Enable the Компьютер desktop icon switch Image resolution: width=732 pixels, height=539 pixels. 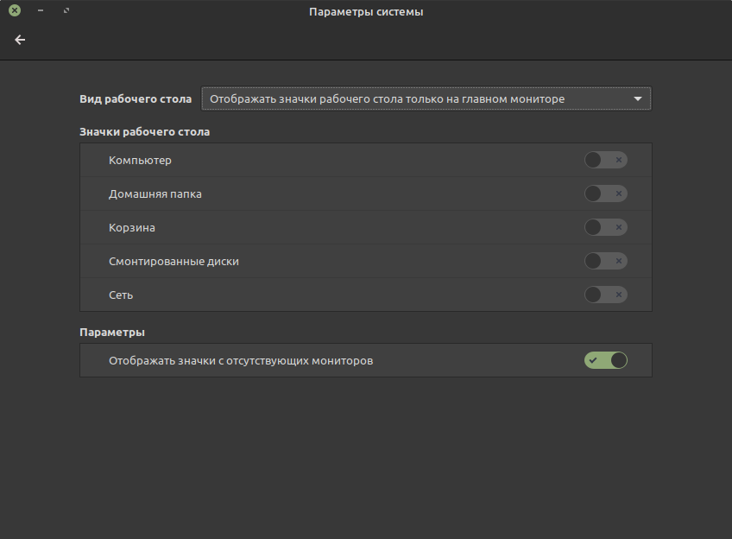pos(605,160)
